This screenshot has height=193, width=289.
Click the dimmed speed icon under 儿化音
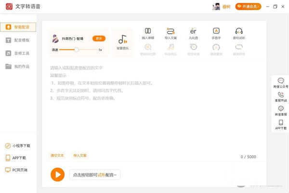[x=193, y=47]
